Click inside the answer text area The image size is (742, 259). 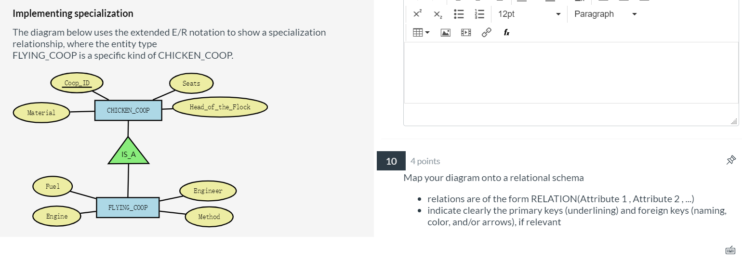pyautogui.click(x=571, y=73)
